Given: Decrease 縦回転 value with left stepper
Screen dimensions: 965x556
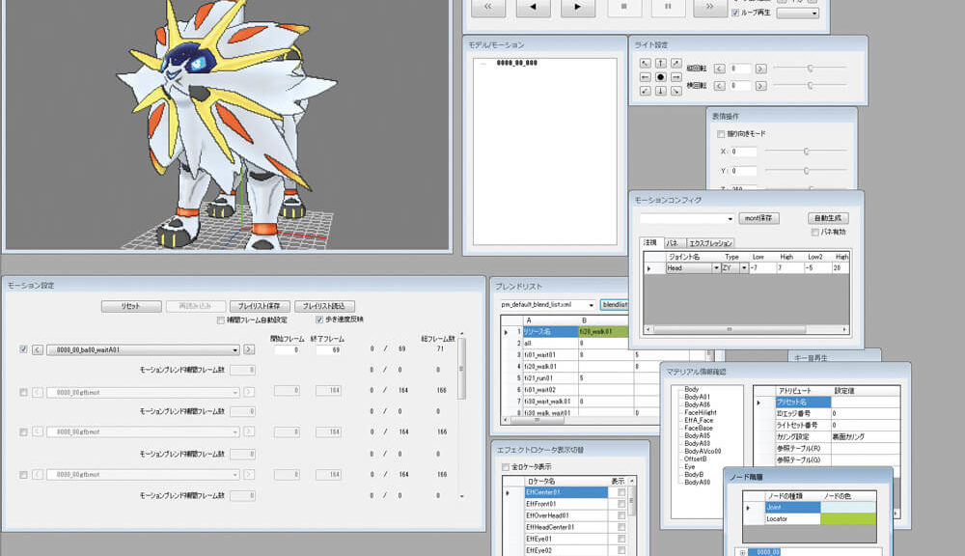Looking at the screenshot, I should pyautogui.click(x=720, y=69).
